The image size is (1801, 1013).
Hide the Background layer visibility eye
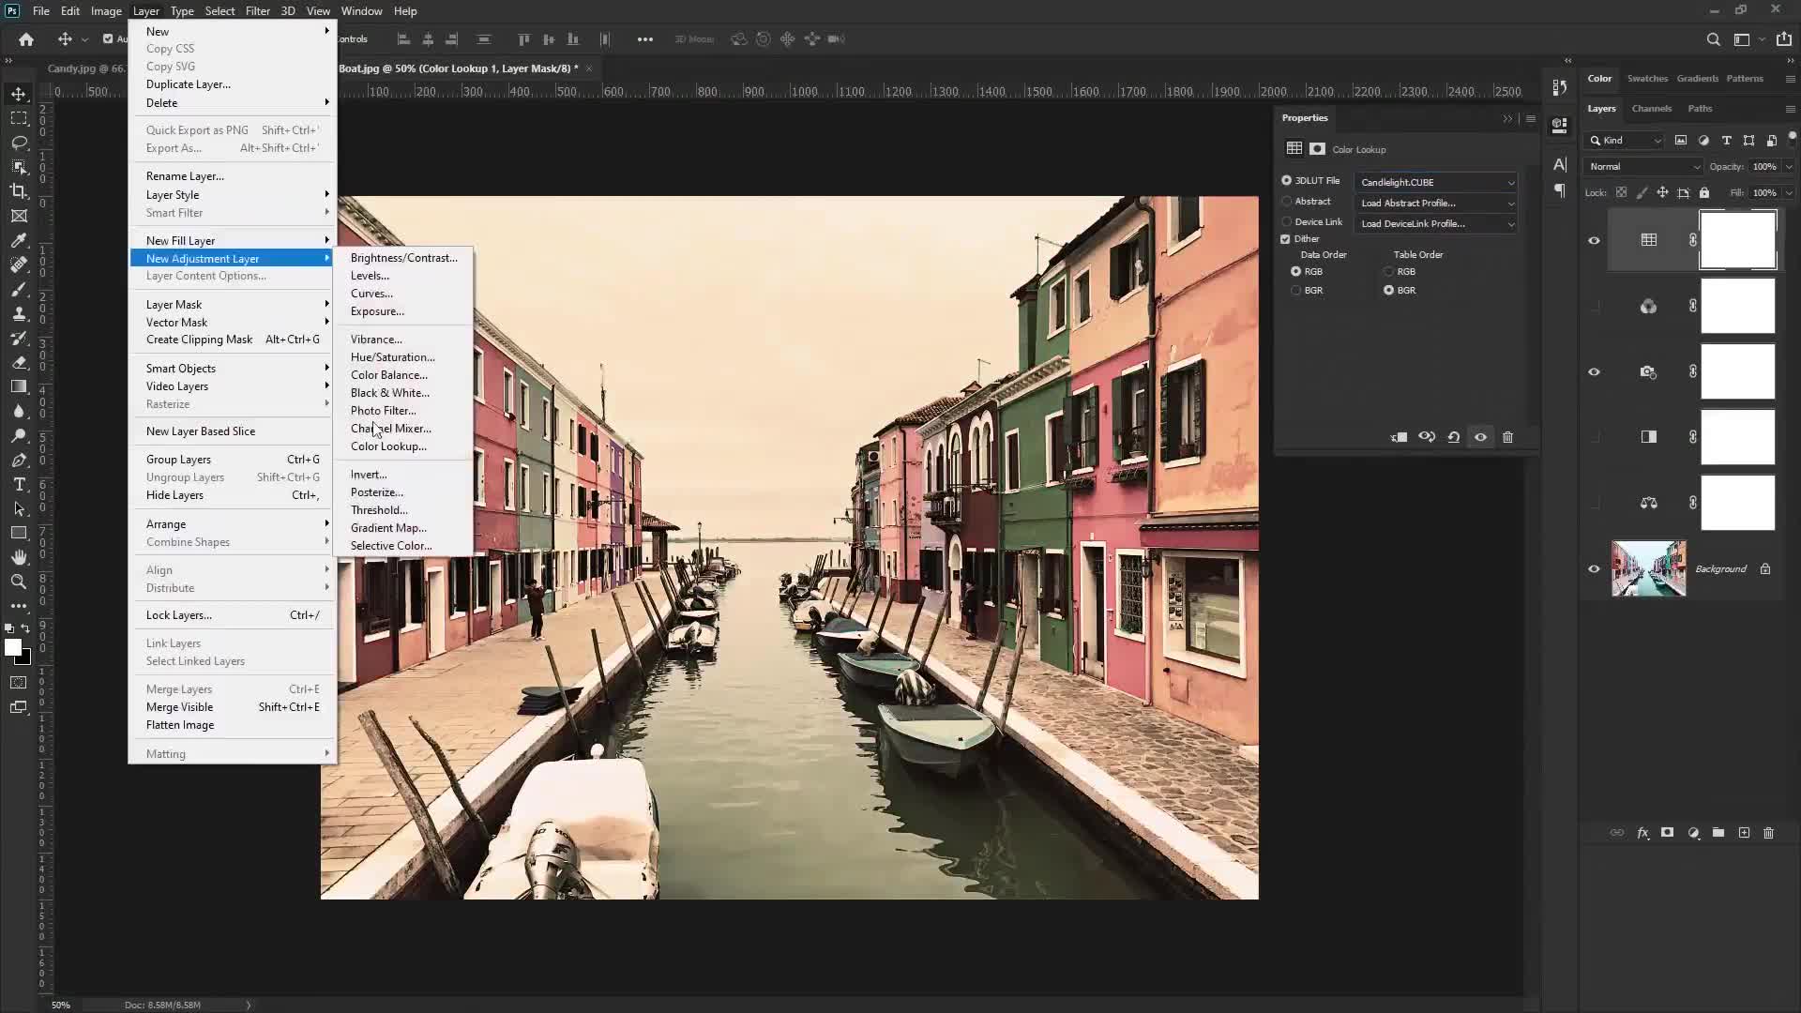pyautogui.click(x=1594, y=569)
